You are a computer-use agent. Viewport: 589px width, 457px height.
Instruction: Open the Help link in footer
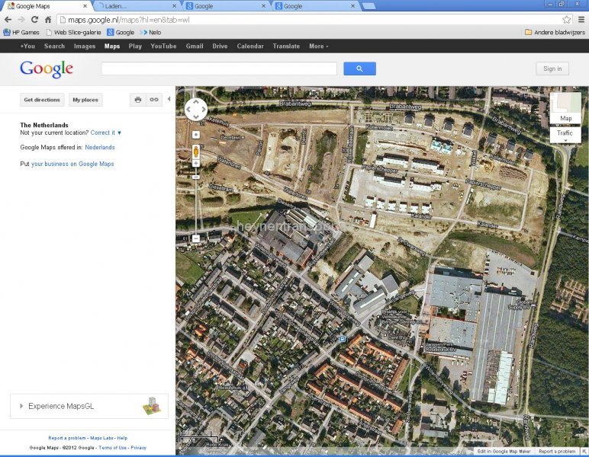122,438
